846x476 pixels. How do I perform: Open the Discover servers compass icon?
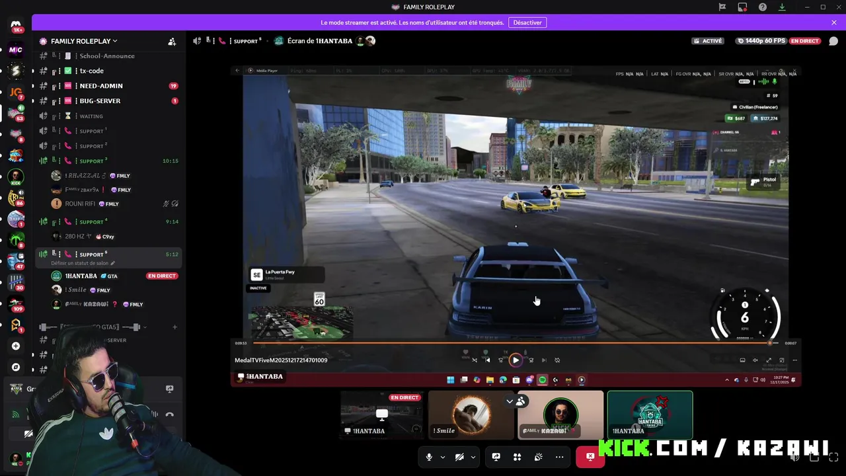(x=16, y=367)
